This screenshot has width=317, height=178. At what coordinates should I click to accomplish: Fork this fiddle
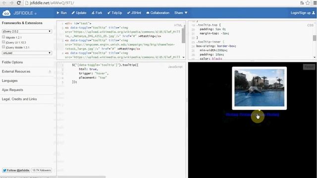pyautogui.click(x=97, y=13)
